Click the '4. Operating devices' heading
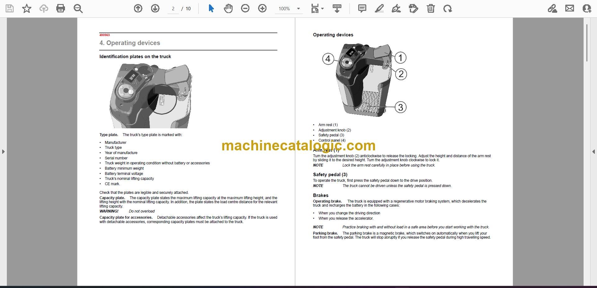 click(x=130, y=43)
